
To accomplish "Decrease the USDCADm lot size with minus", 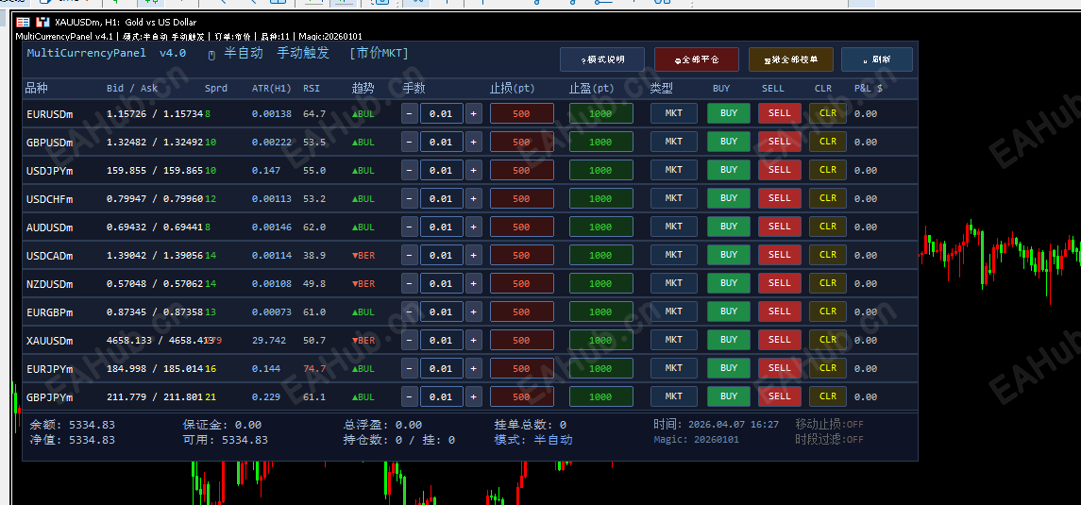I will pos(410,255).
